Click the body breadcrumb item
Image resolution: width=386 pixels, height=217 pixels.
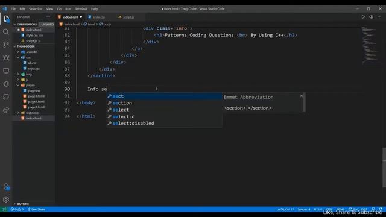[105, 24]
